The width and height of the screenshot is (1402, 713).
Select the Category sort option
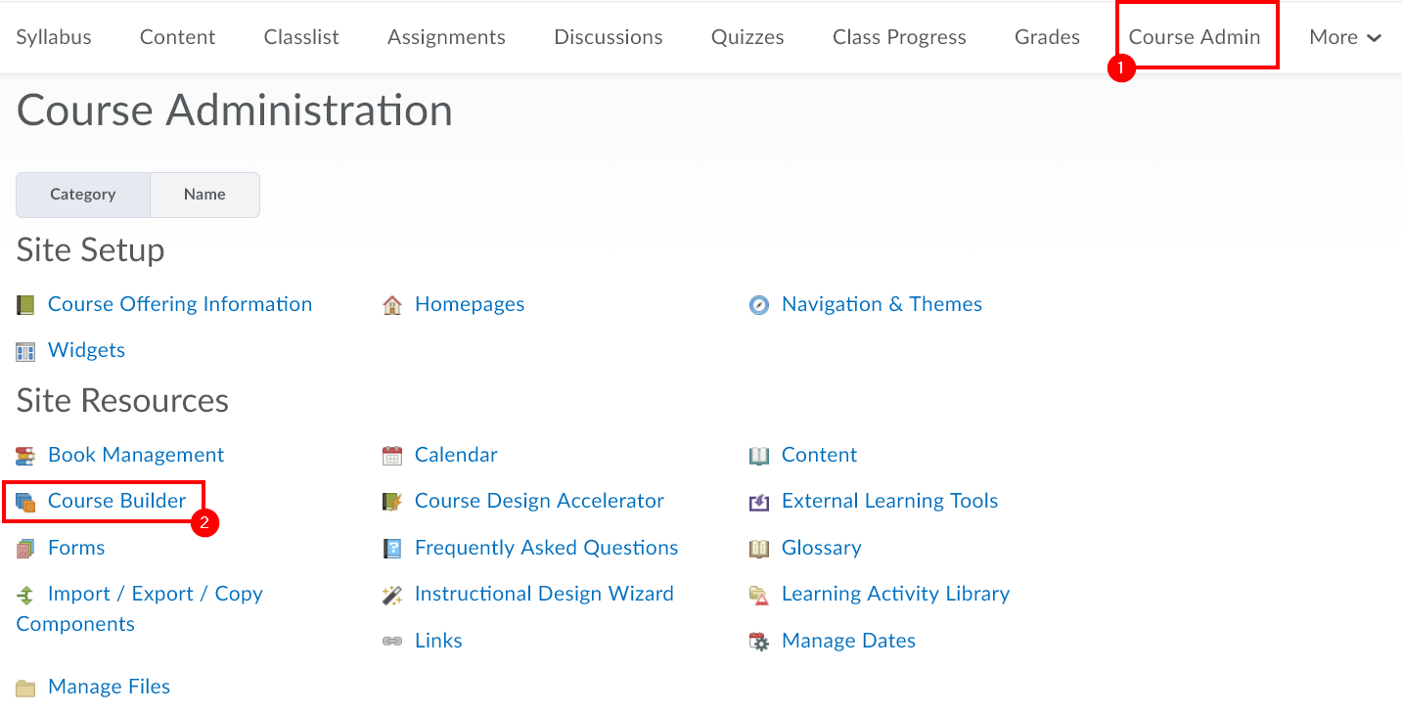point(82,194)
